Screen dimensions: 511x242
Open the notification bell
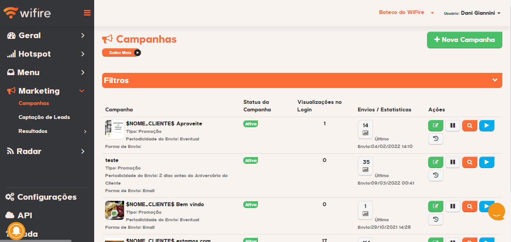(16, 231)
